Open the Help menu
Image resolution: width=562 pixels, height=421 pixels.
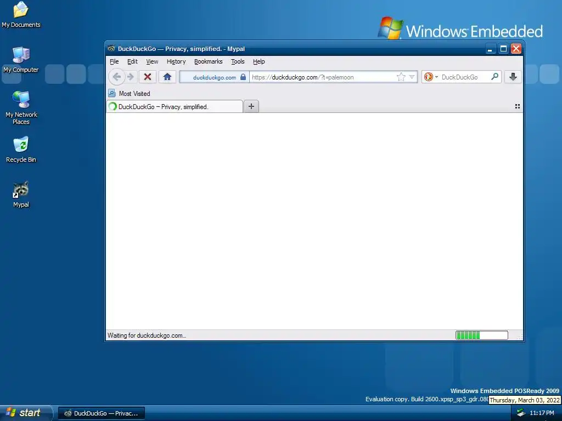[x=259, y=61]
